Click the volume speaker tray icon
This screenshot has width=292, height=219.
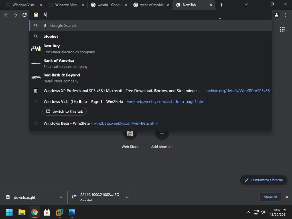click(x=263, y=212)
